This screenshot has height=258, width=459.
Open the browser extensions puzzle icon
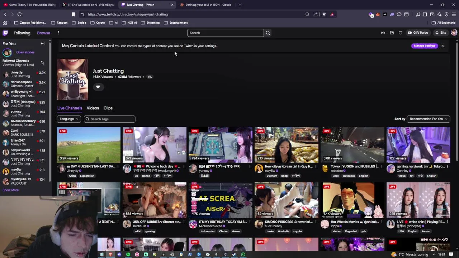coord(399,14)
